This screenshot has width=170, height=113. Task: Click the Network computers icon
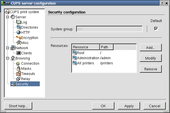coord(13,48)
